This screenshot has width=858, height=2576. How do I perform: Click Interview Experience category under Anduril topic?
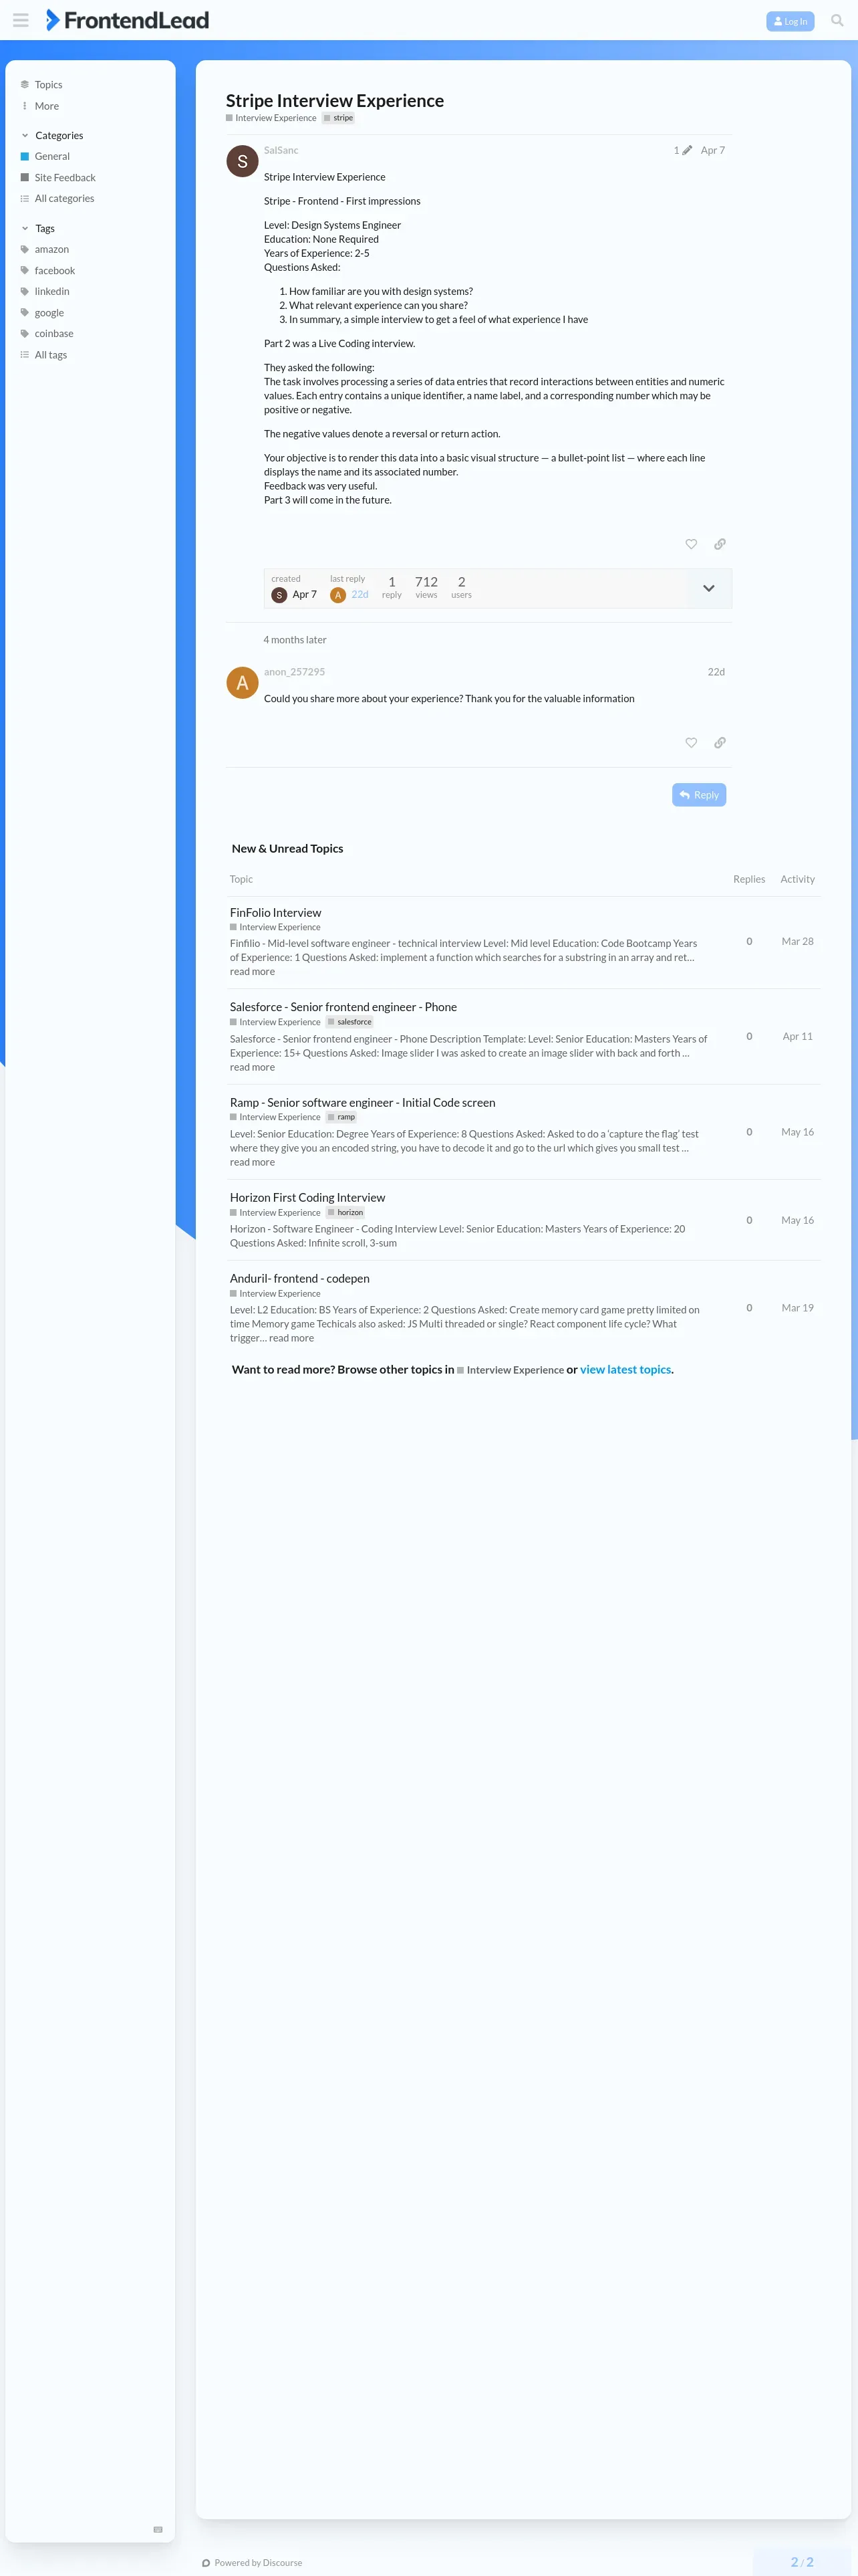click(276, 1294)
